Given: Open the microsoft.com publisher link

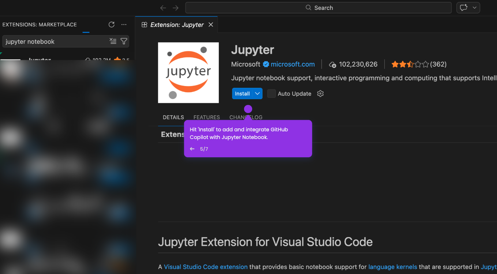Looking at the screenshot, I should (x=292, y=64).
